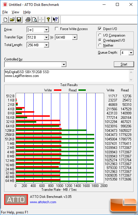138x215 pixels.
Task: Click the yellow question mark About icon
Action: [x=48, y=19]
